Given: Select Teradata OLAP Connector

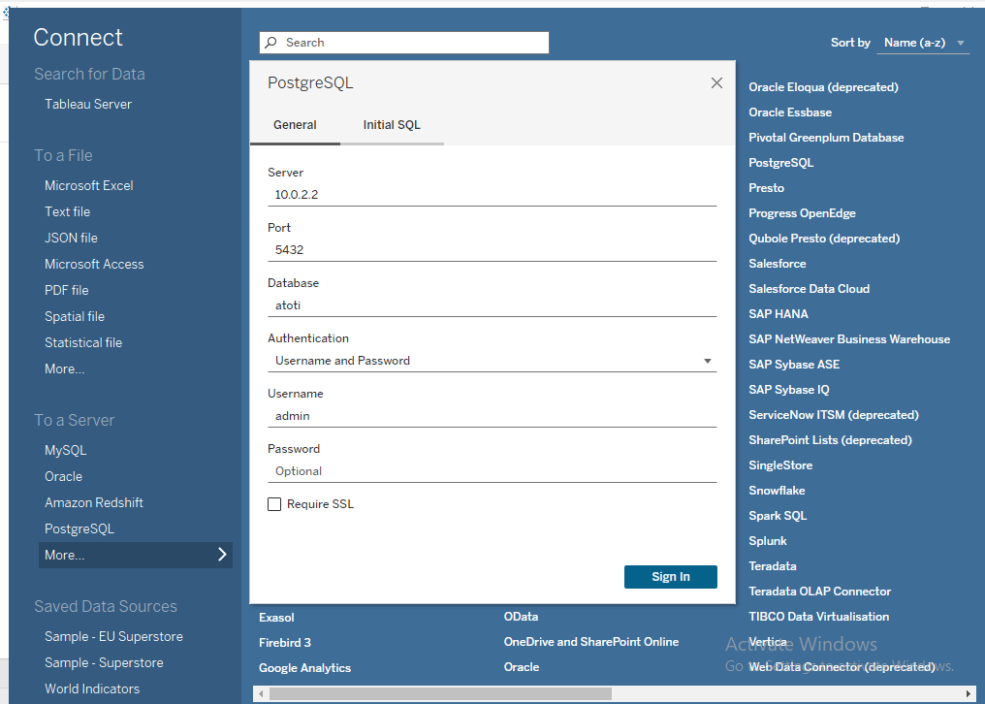Looking at the screenshot, I should click(x=819, y=592).
